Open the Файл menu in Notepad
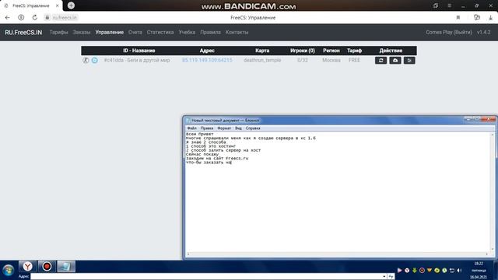The height and width of the screenshot is (280, 498). (191, 128)
